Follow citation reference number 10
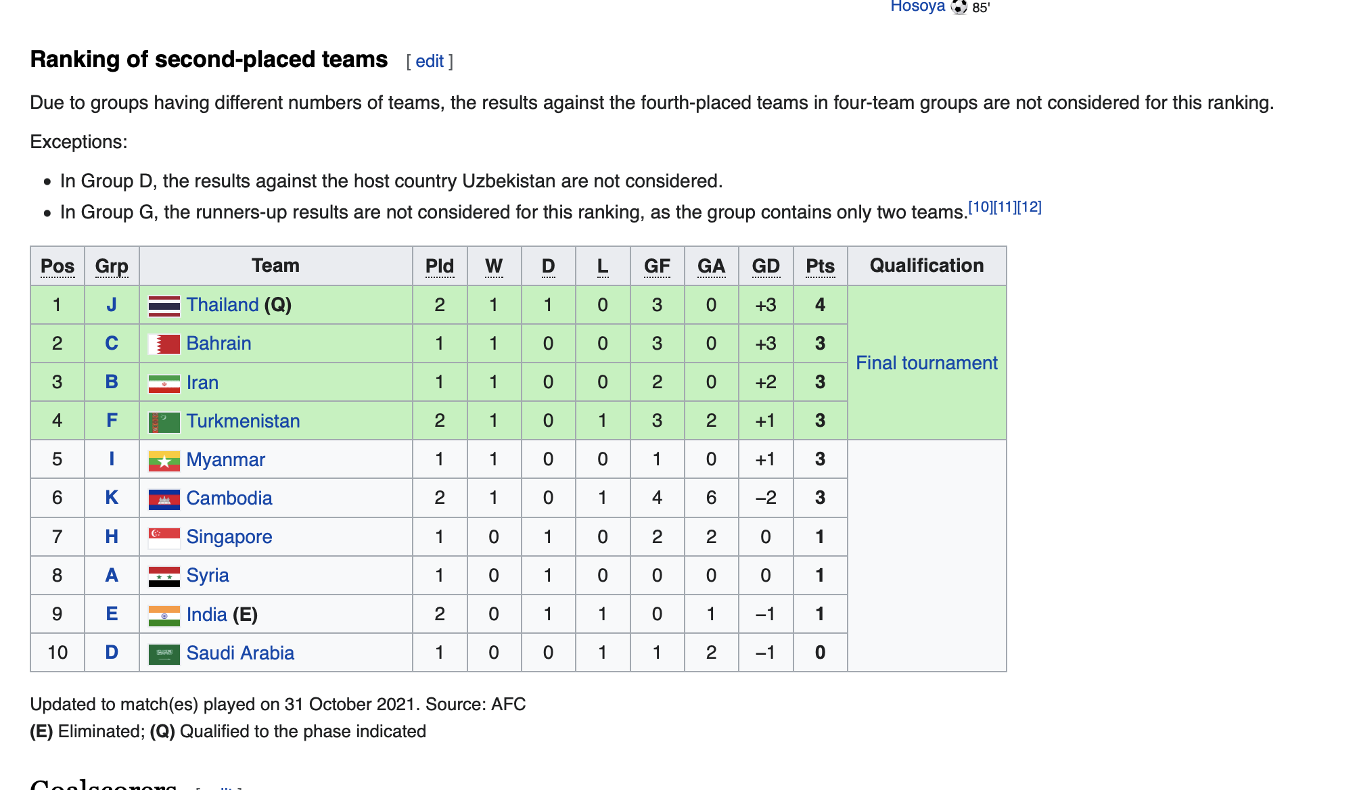 coord(980,207)
